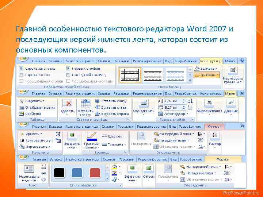Image resolution: width=263 pixels, height=197 pixels.
Task: Open the Строки и столбцы dialog launcher
Action: [x=128, y=119]
